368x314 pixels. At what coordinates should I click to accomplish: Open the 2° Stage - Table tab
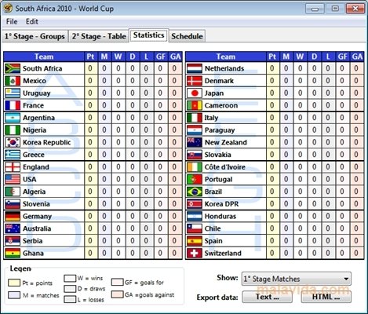click(x=99, y=36)
